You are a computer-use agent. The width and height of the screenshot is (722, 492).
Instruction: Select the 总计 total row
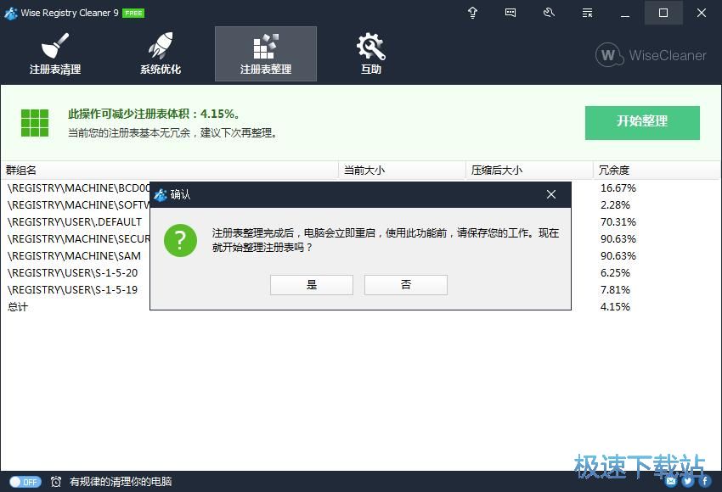pos(18,307)
